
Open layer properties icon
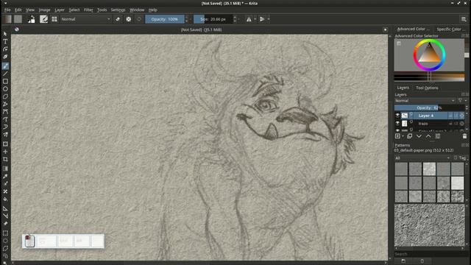pyautogui.click(x=438, y=136)
